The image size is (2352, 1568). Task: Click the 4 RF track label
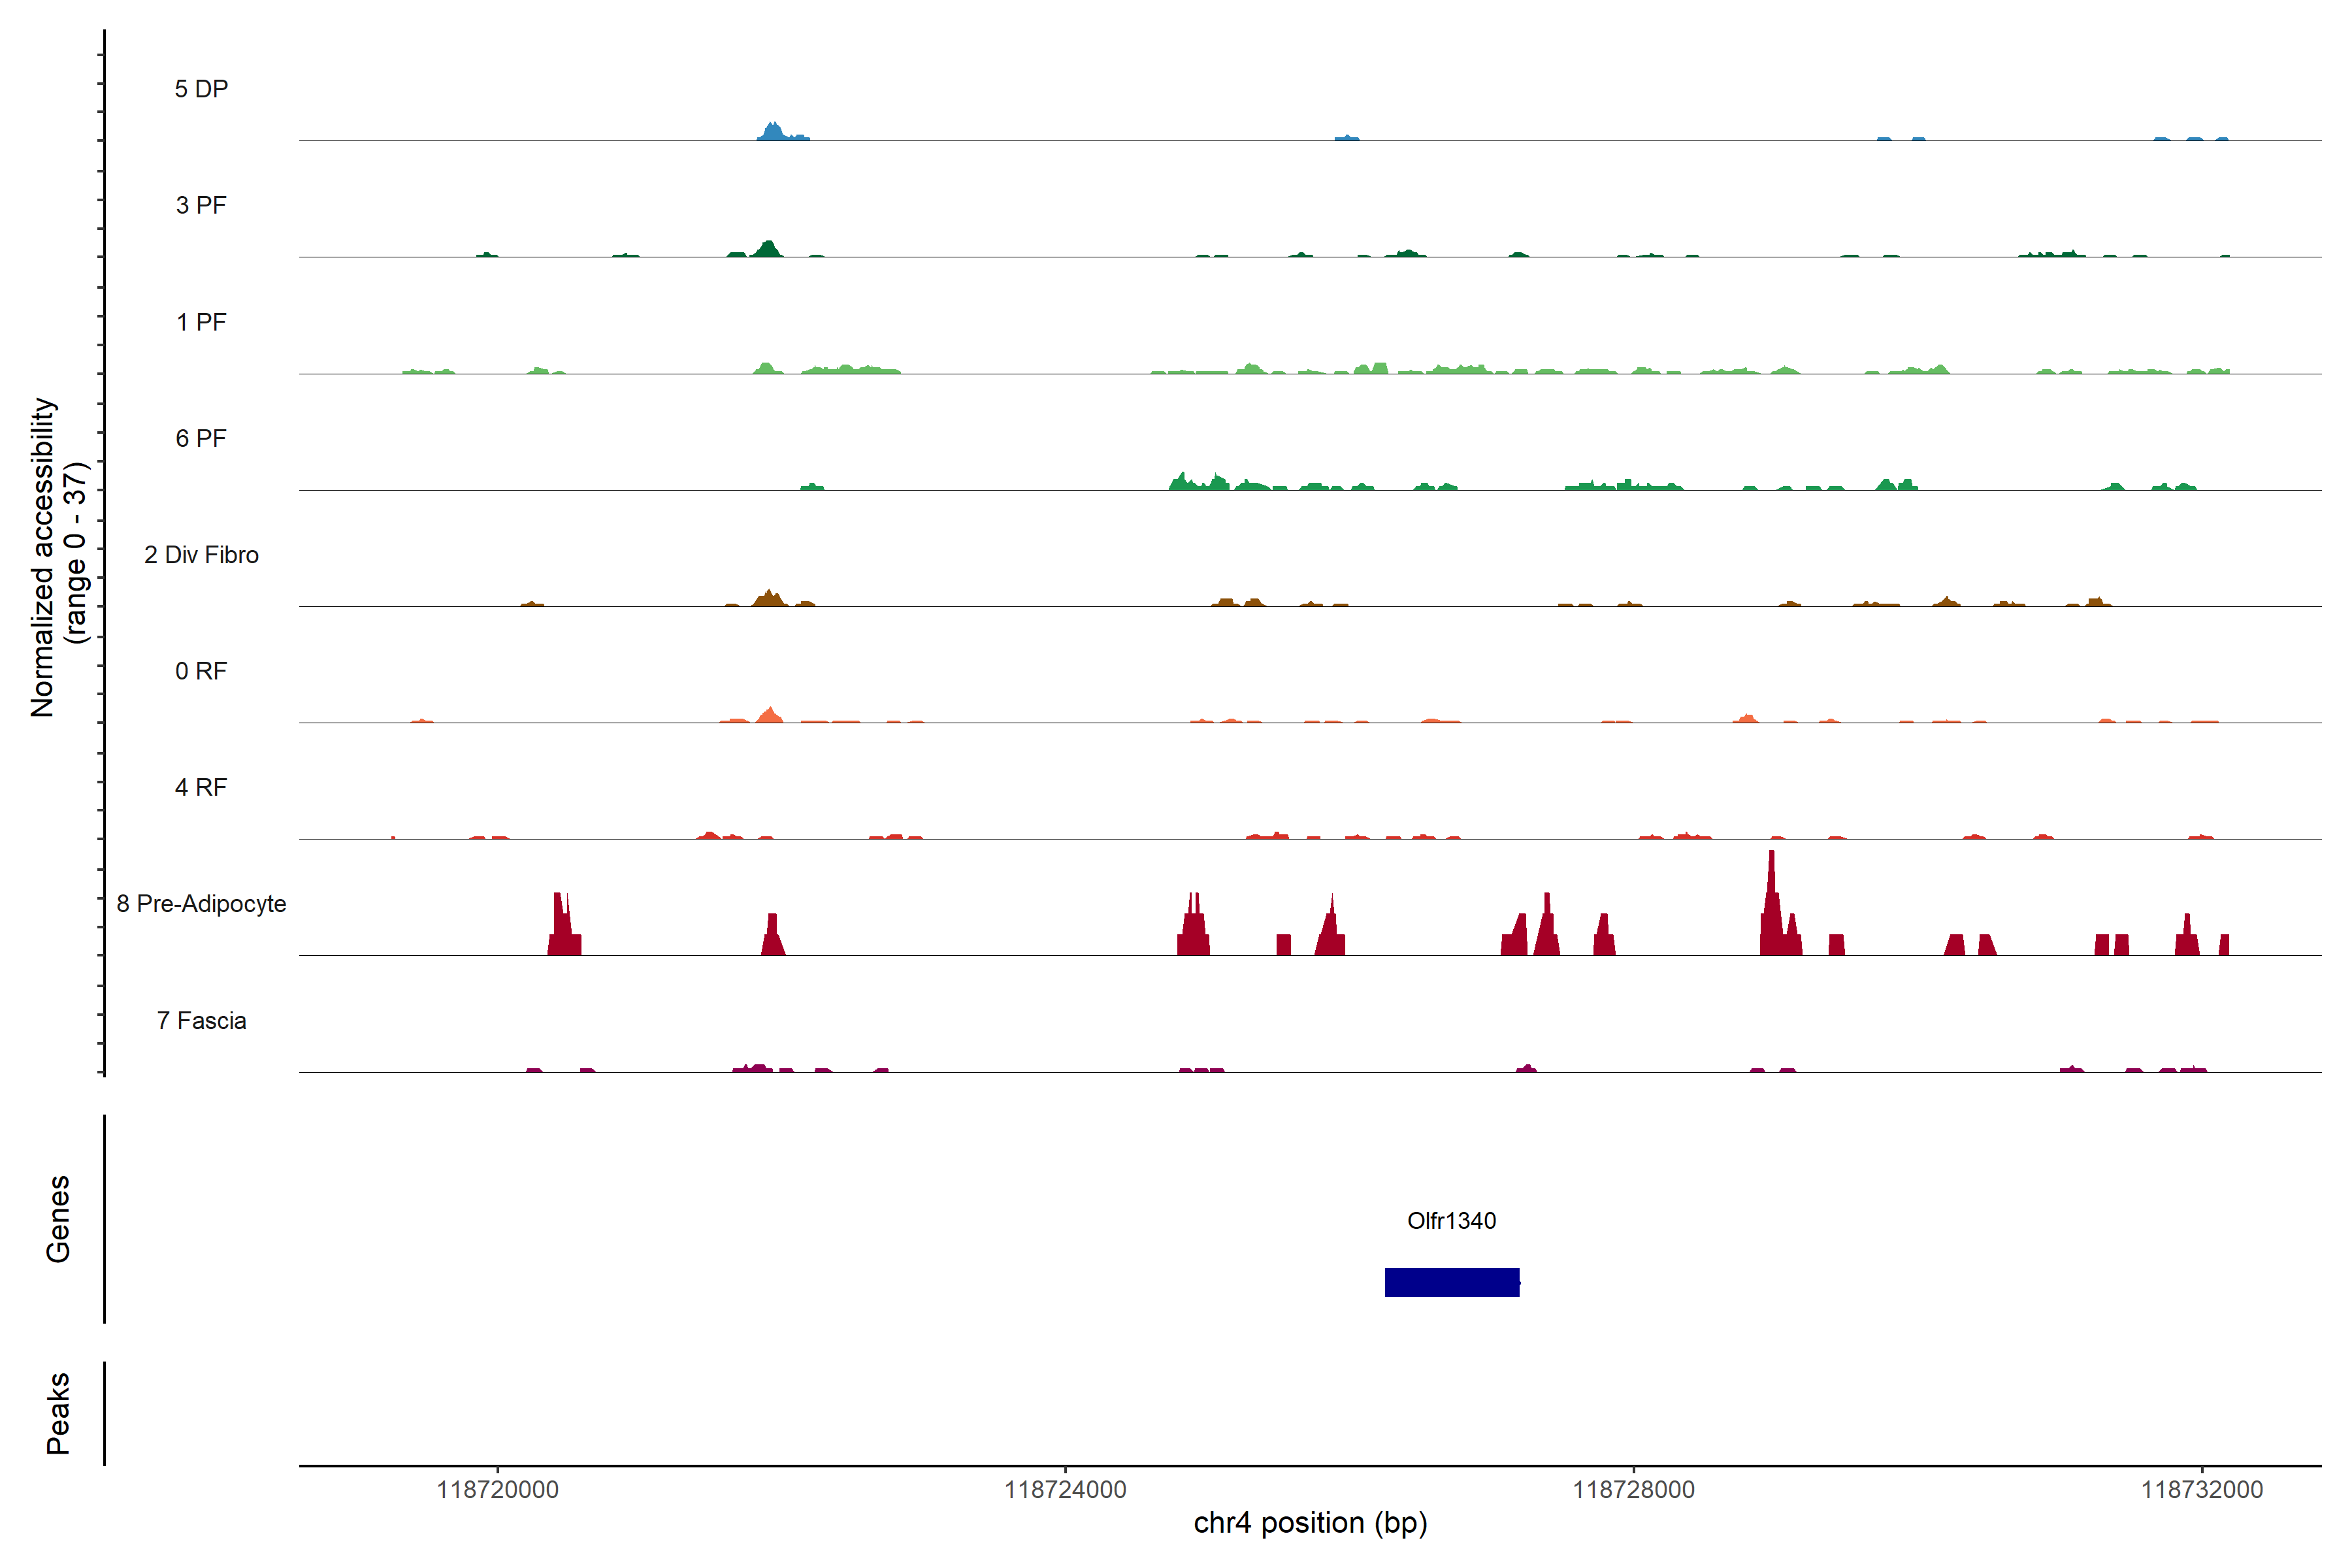click(201, 787)
